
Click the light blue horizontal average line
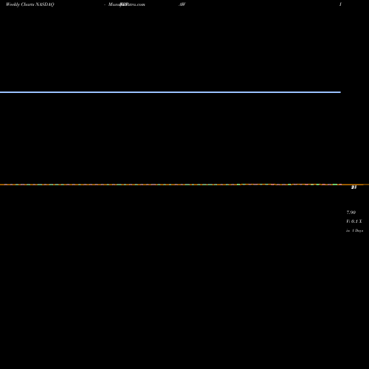point(170,92)
